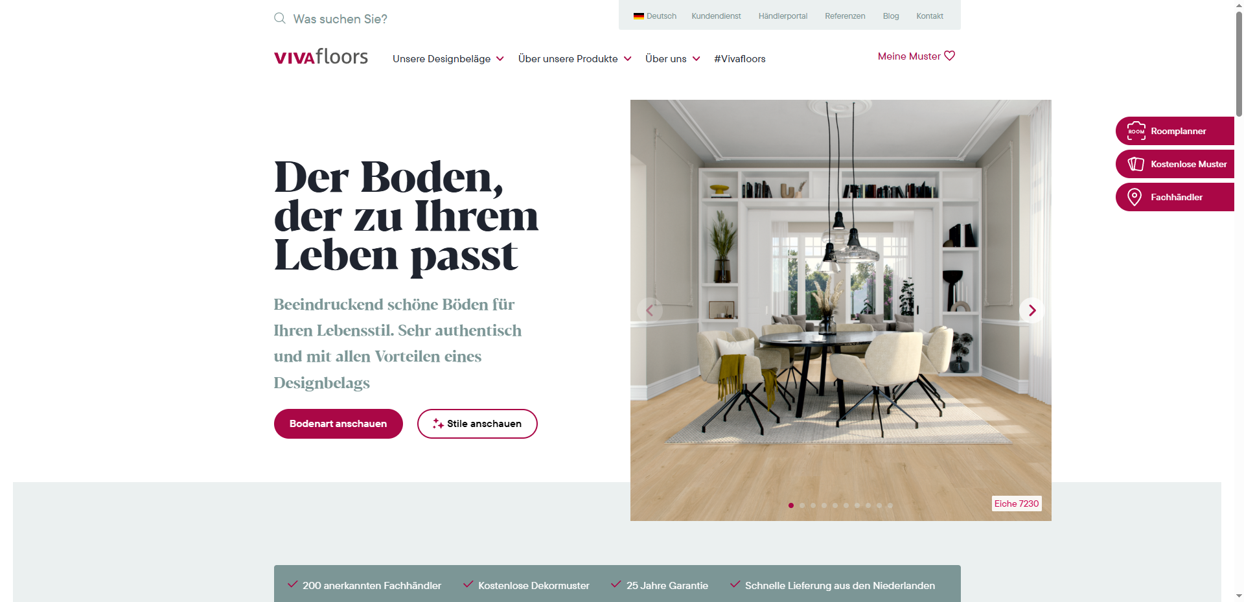Select the first carousel dot indicator
The image size is (1244, 602).
(791, 505)
